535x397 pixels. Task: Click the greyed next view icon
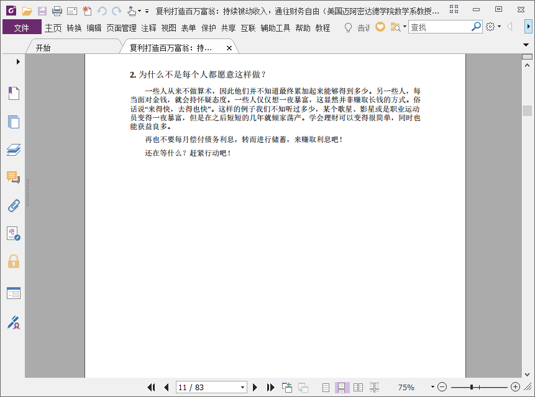(303, 387)
